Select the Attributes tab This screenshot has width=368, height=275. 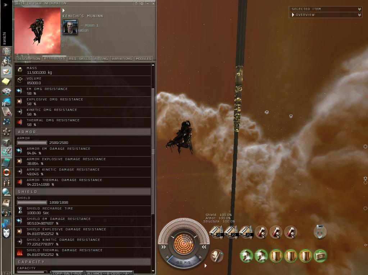pos(54,58)
